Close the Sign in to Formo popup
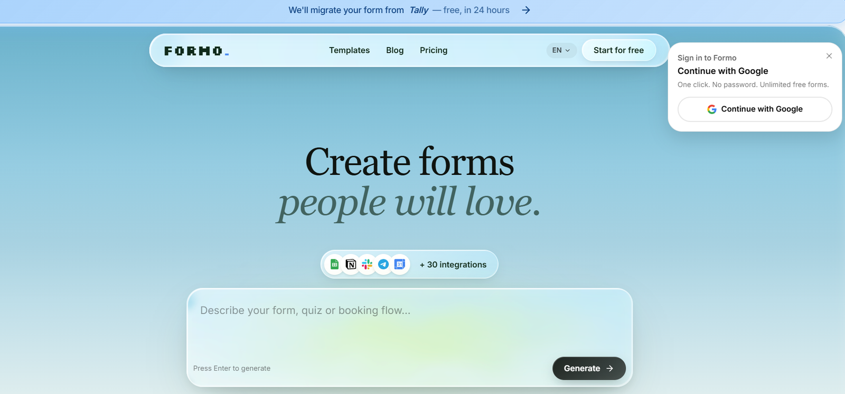The image size is (845, 394). [829, 56]
